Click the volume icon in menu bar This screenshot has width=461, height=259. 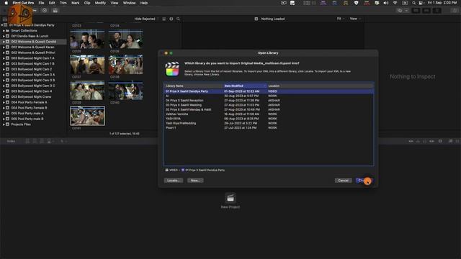point(386,3)
